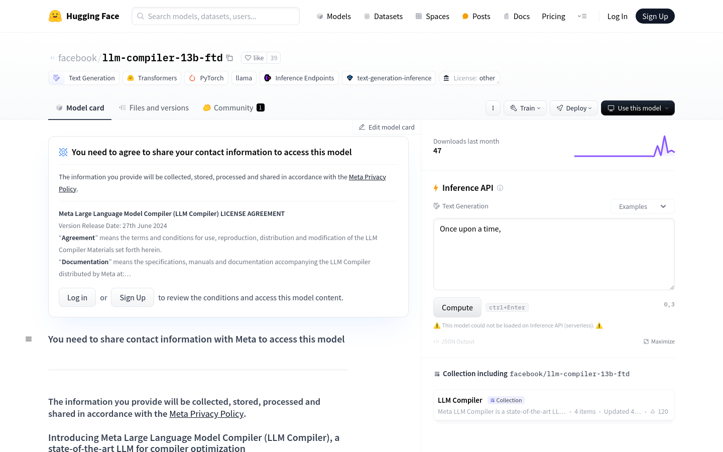The height and width of the screenshot is (452, 723).
Task: Click the ctrl+Enter shortcut hint
Action: click(x=507, y=307)
